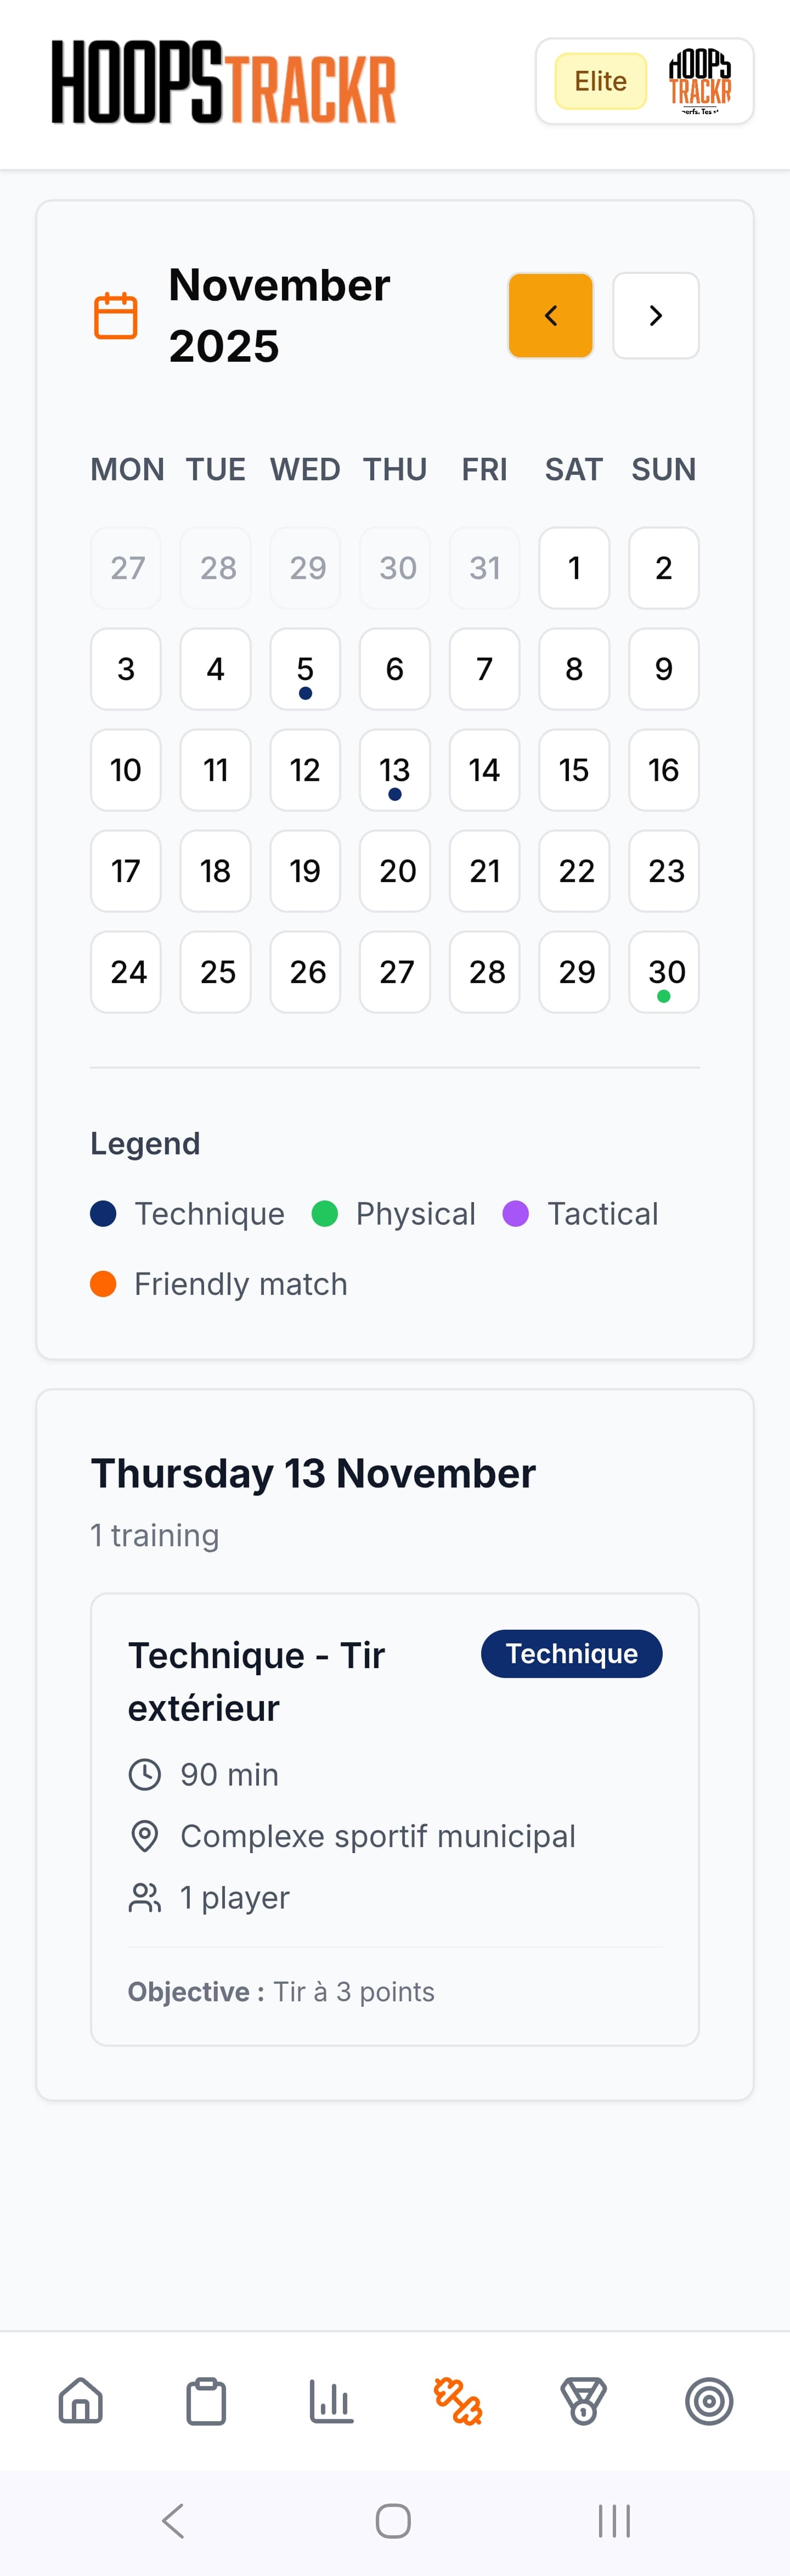The height and width of the screenshot is (2576, 790).
Task: Select the dumbbell training tab icon
Action: pyautogui.click(x=458, y=2400)
